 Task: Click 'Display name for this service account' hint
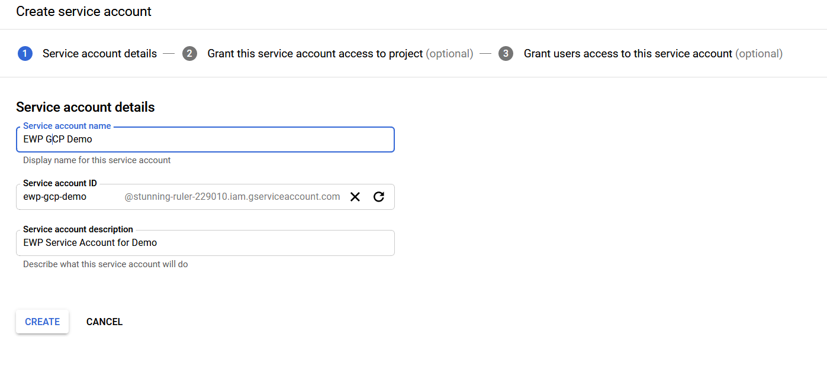point(96,160)
